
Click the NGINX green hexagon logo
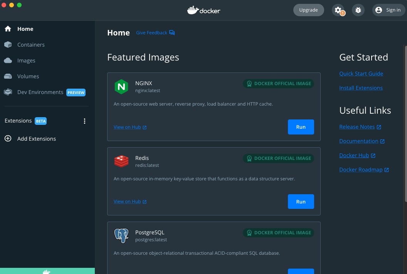coord(121,87)
